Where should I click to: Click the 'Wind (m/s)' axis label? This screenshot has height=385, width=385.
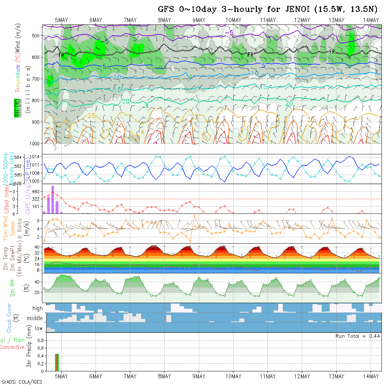[x=17, y=37]
